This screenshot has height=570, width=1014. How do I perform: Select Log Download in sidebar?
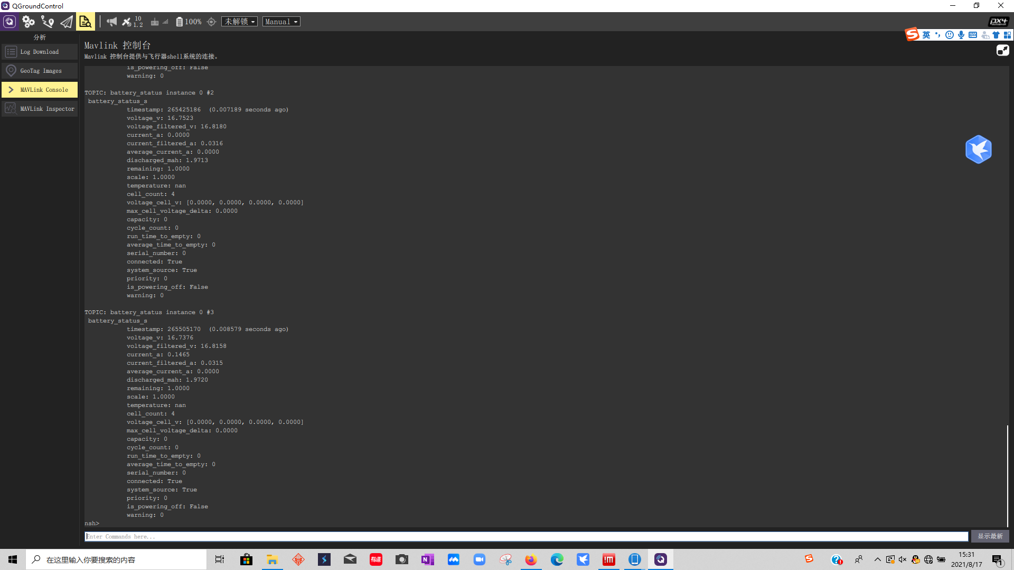coord(40,52)
